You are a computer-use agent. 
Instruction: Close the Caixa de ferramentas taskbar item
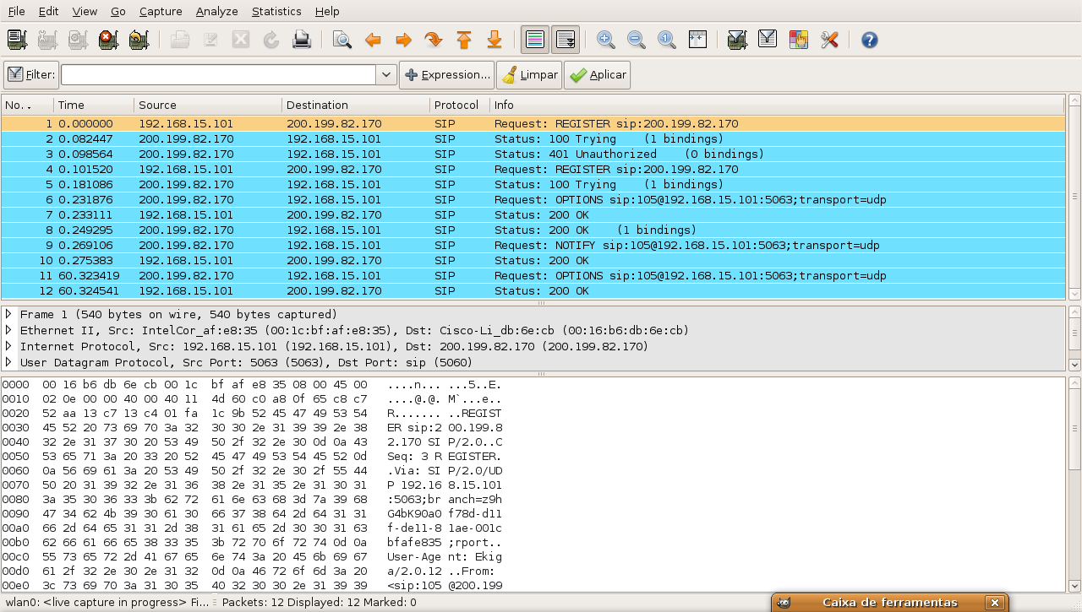(995, 603)
